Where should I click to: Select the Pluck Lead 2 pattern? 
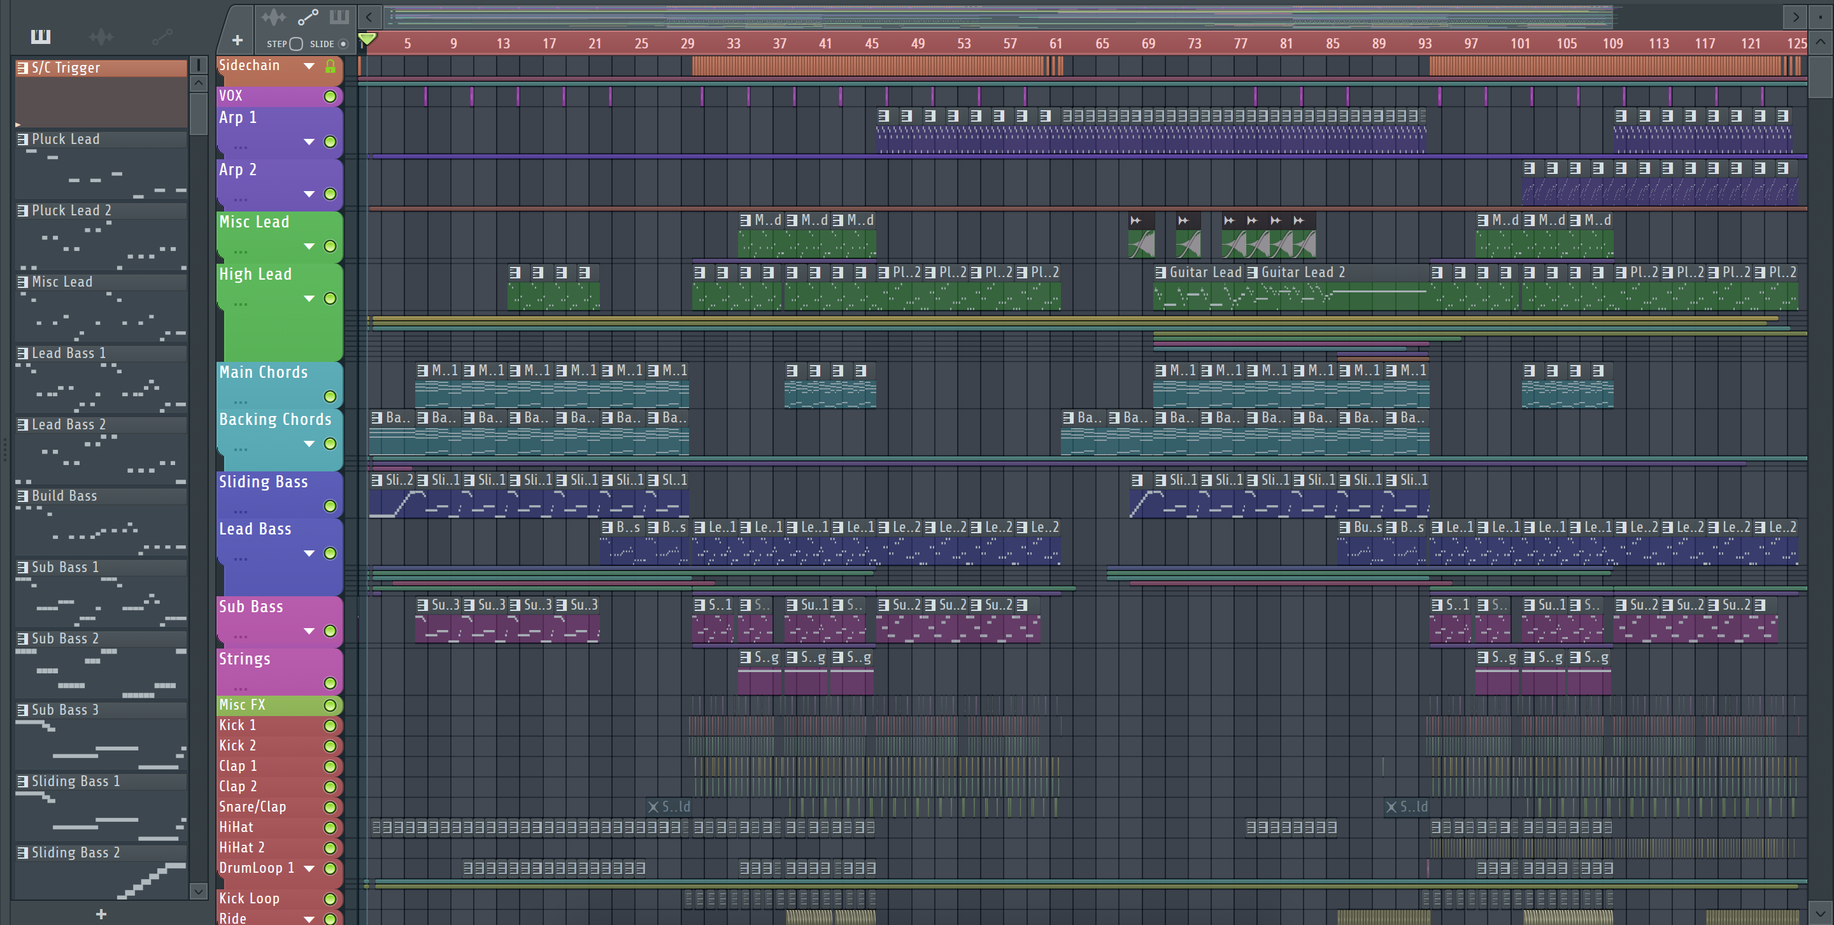click(x=101, y=236)
